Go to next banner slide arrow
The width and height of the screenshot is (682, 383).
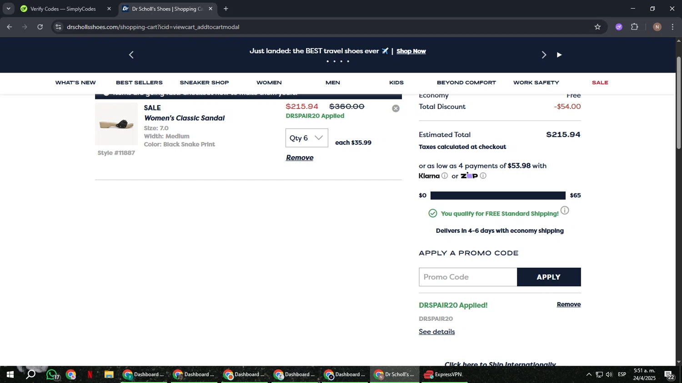[x=544, y=55]
